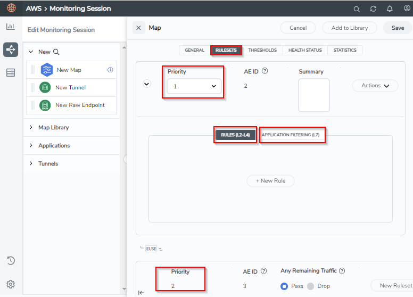This screenshot has width=413, height=297.
Task: Click the left panel scrollbar down arrow
Action: pos(124,289)
